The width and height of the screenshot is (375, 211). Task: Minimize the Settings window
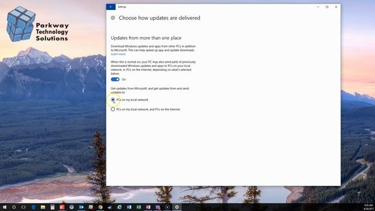[x=318, y=7]
